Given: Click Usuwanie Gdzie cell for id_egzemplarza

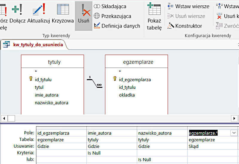Looking at the screenshot, I should pyautogui.click(x=62, y=146).
